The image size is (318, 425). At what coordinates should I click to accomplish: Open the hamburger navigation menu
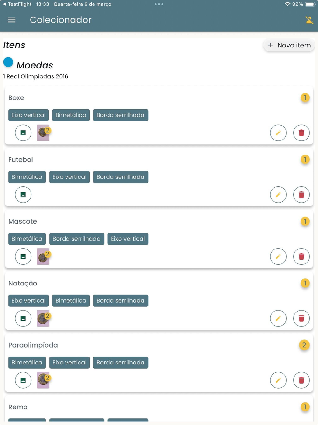11,20
